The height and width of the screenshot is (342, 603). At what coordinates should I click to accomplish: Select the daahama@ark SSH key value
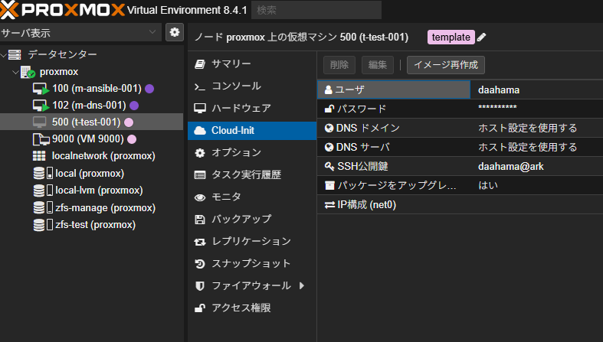(511, 167)
